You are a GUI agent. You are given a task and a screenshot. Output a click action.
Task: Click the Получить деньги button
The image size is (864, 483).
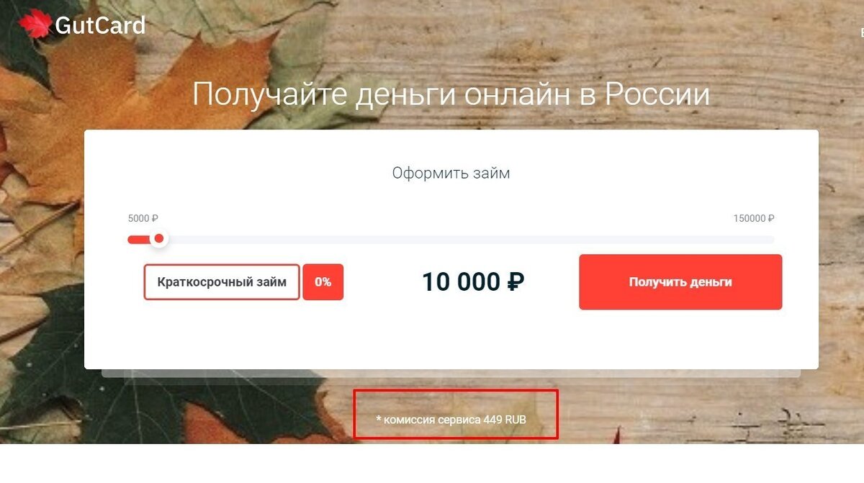click(x=680, y=281)
